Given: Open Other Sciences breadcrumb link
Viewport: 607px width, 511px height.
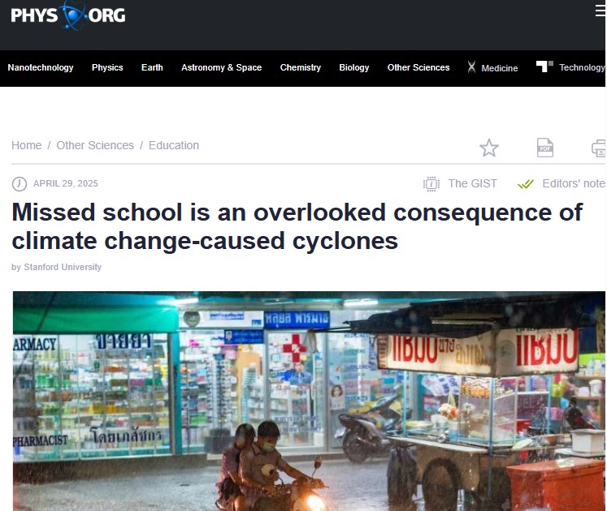Looking at the screenshot, I should pos(95,145).
